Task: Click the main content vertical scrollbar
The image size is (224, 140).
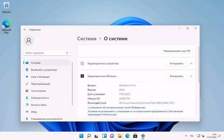Action: [x=199, y=64]
